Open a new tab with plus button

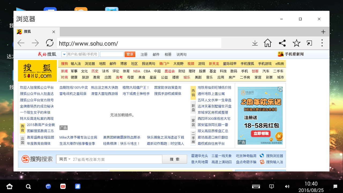323,32
